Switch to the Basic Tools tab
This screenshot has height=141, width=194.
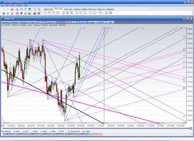coord(48,9)
